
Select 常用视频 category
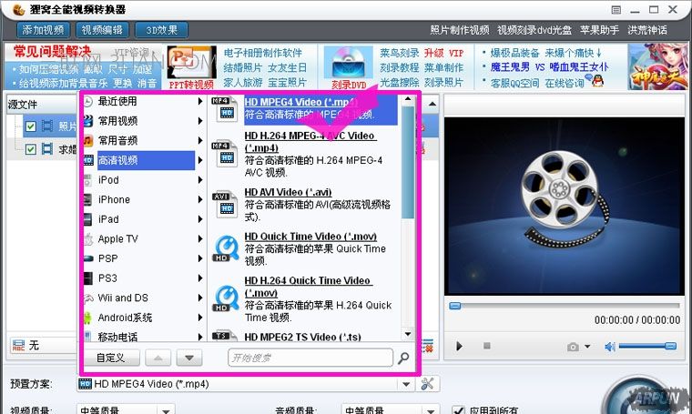click(117, 121)
